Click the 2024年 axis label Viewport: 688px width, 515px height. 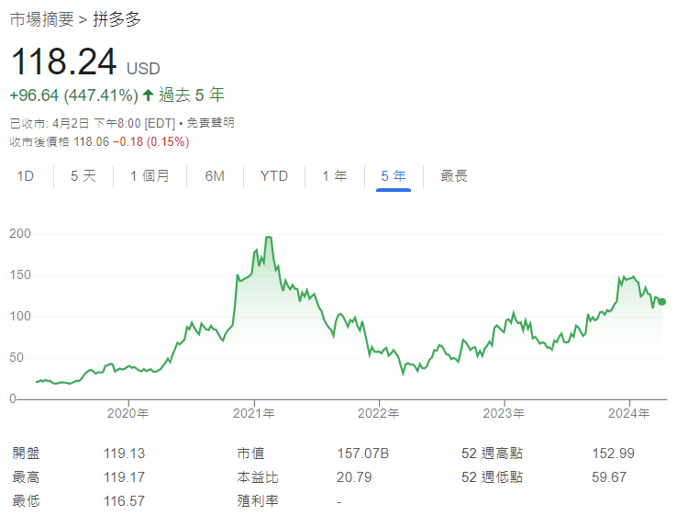coord(628,413)
